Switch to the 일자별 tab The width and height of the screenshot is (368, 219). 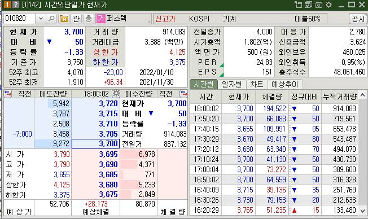[x=231, y=84]
